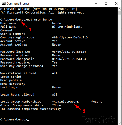This screenshot has width=122, height=125.
Task: Click the 'Last logon' label
Action: tap(9, 88)
